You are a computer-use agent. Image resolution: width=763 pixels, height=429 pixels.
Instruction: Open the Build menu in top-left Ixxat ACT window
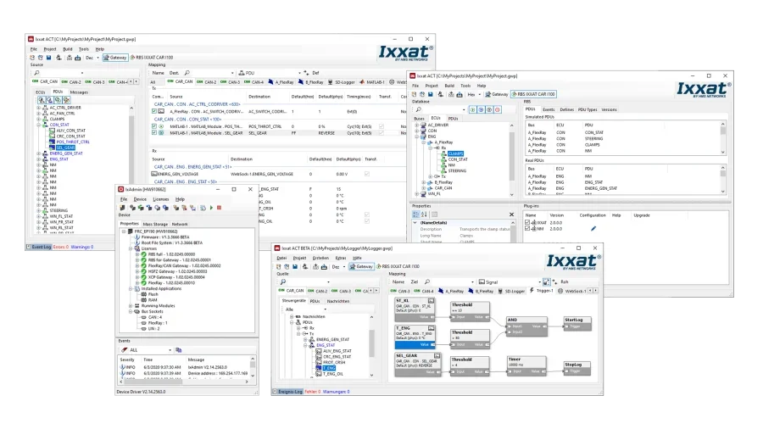click(x=67, y=49)
